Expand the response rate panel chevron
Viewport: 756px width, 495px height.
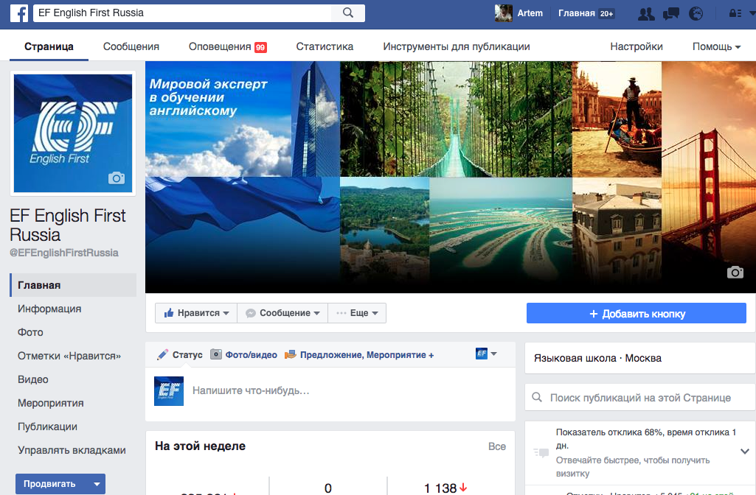pyautogui.click(x=744, y=452)
